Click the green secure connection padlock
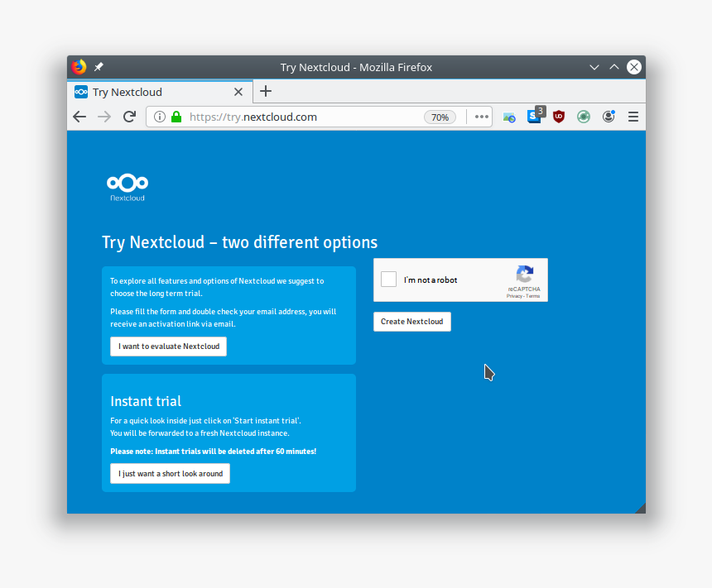This screenshot has width=712, height=588. pyautogui.click(x=176, y=117)
